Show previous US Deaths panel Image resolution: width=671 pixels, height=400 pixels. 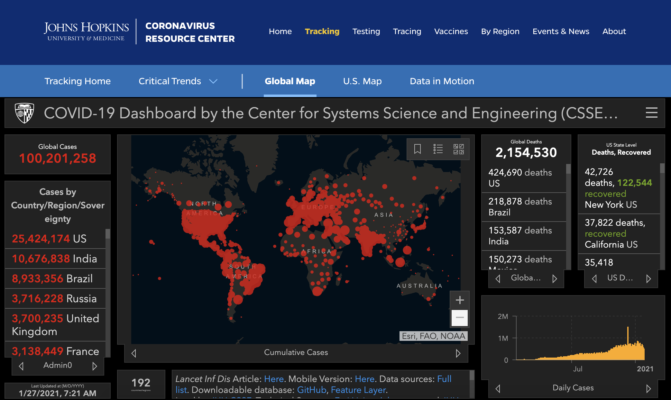click(x=594, y=278)
